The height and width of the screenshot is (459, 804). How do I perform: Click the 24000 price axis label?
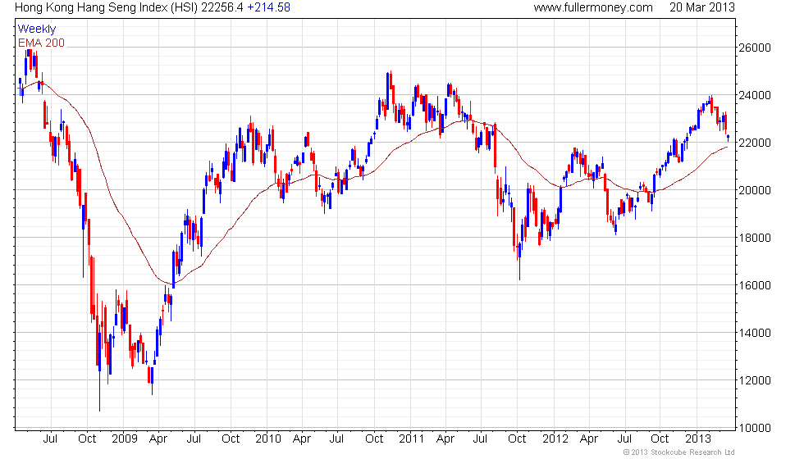[754, 95]
